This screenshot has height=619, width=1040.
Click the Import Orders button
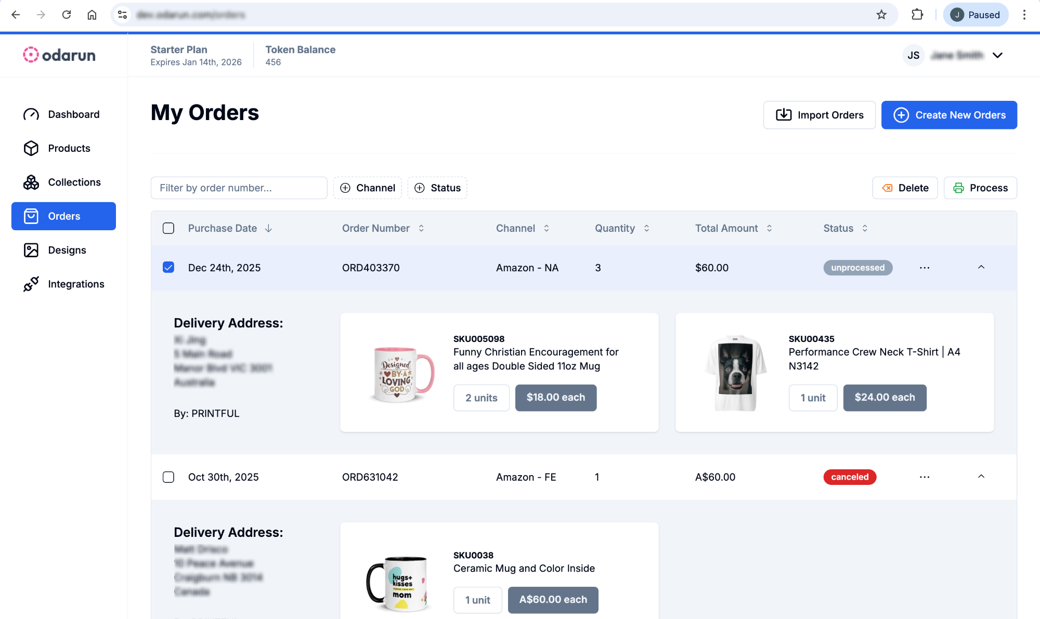click(819, 115)
